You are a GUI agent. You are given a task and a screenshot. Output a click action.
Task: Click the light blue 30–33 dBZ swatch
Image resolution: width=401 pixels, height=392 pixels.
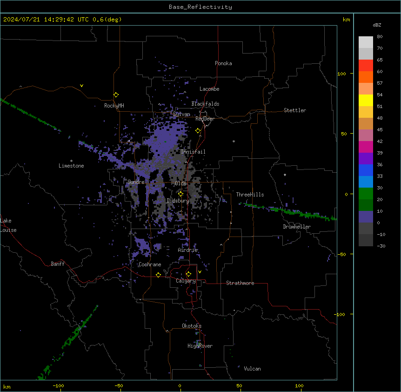[366, 182]
